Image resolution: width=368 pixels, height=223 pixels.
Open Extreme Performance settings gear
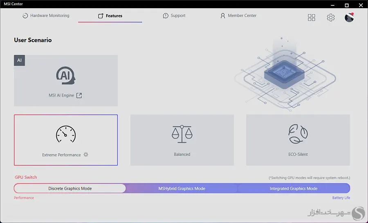coord(86,155)
